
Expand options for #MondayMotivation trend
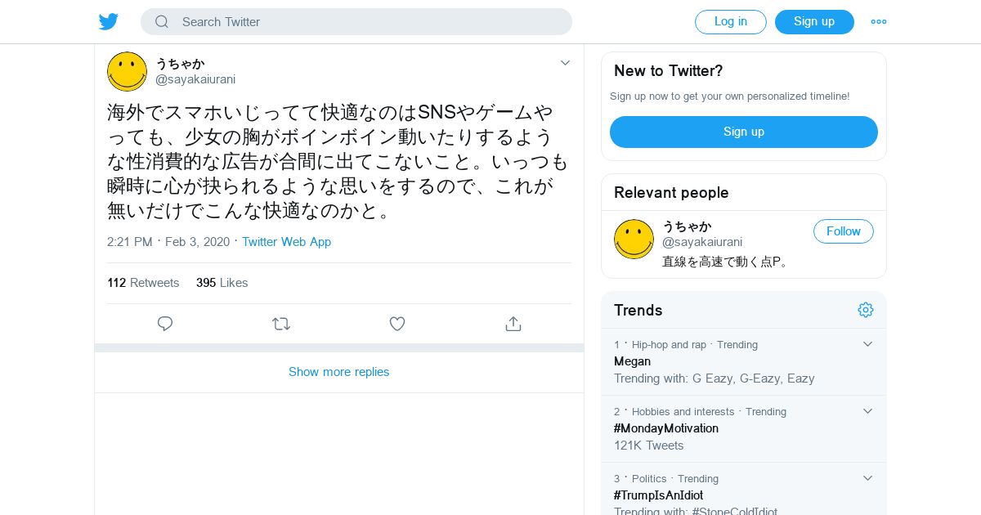coord(868,411)
